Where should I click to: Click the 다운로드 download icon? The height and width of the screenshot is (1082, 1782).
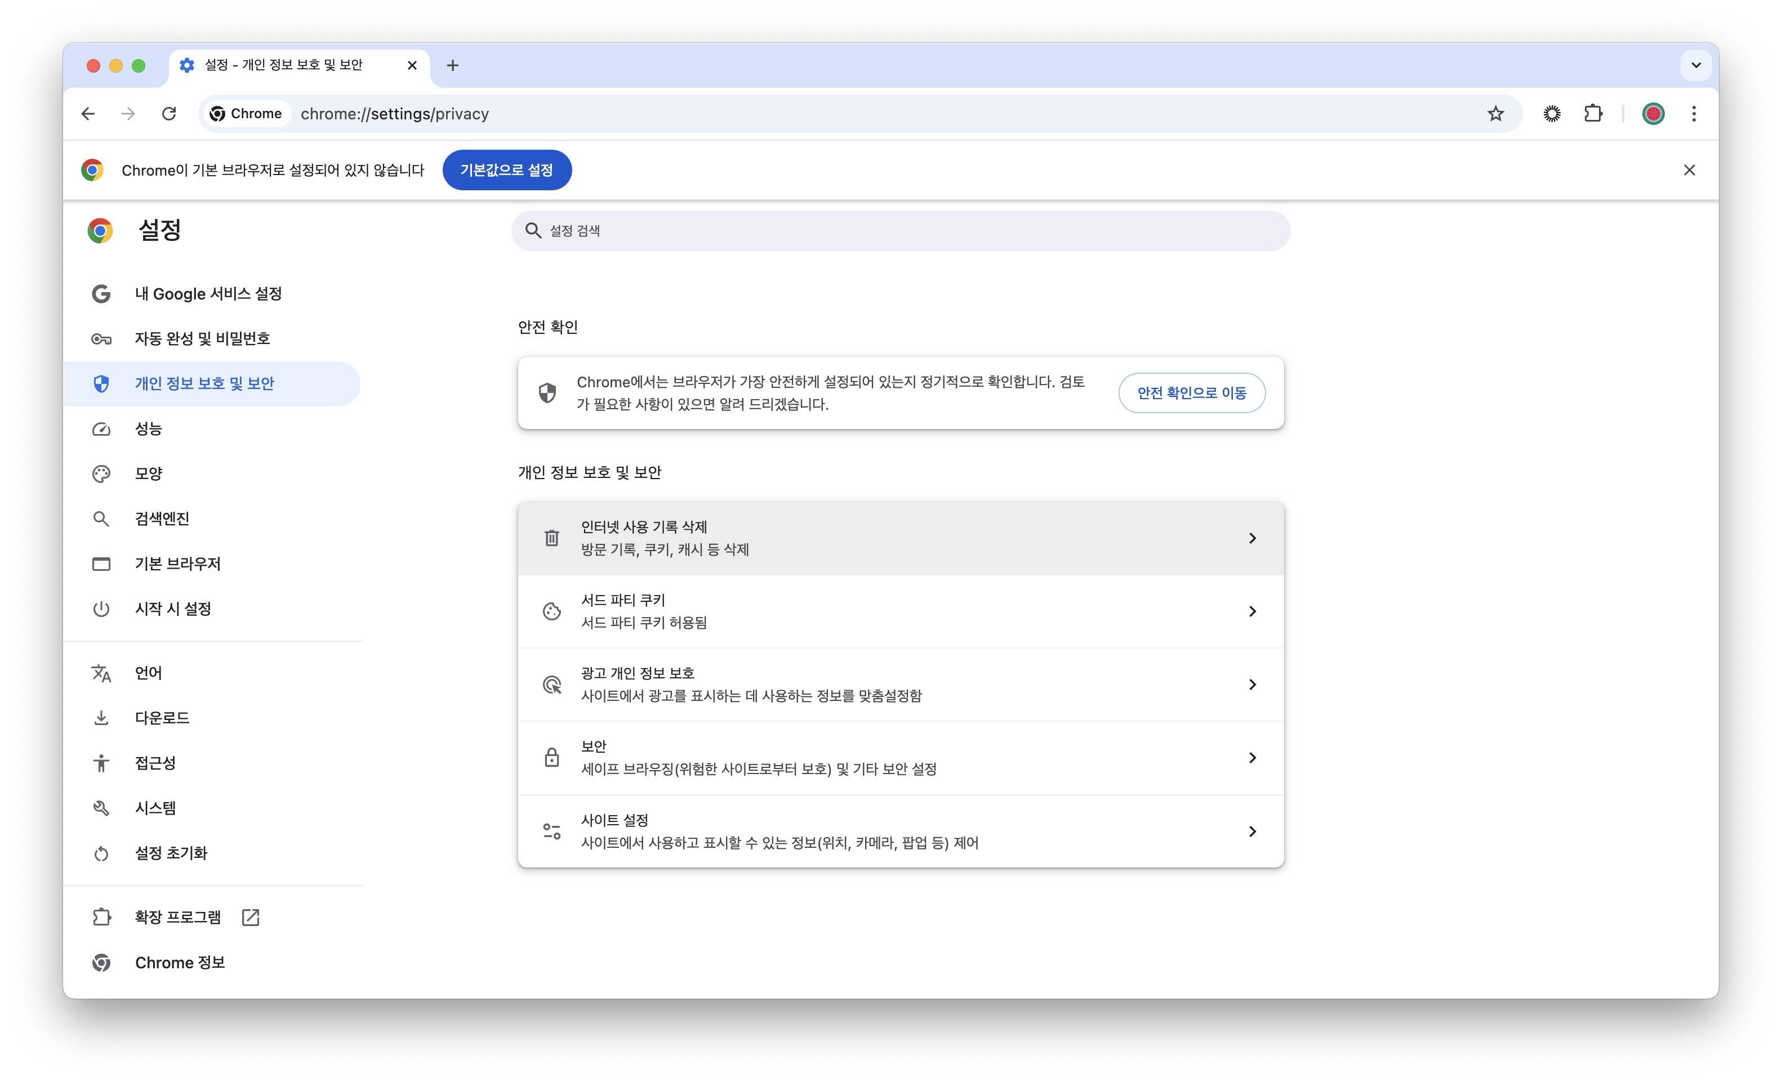click(x=101, y=718)
